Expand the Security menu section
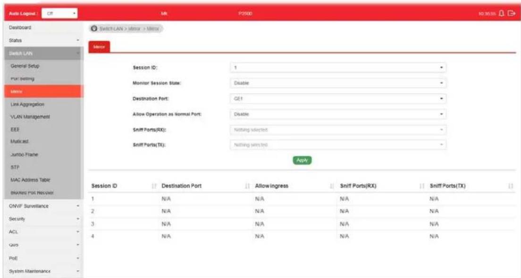Screen dimensions: 521x278 pos(43,219)
